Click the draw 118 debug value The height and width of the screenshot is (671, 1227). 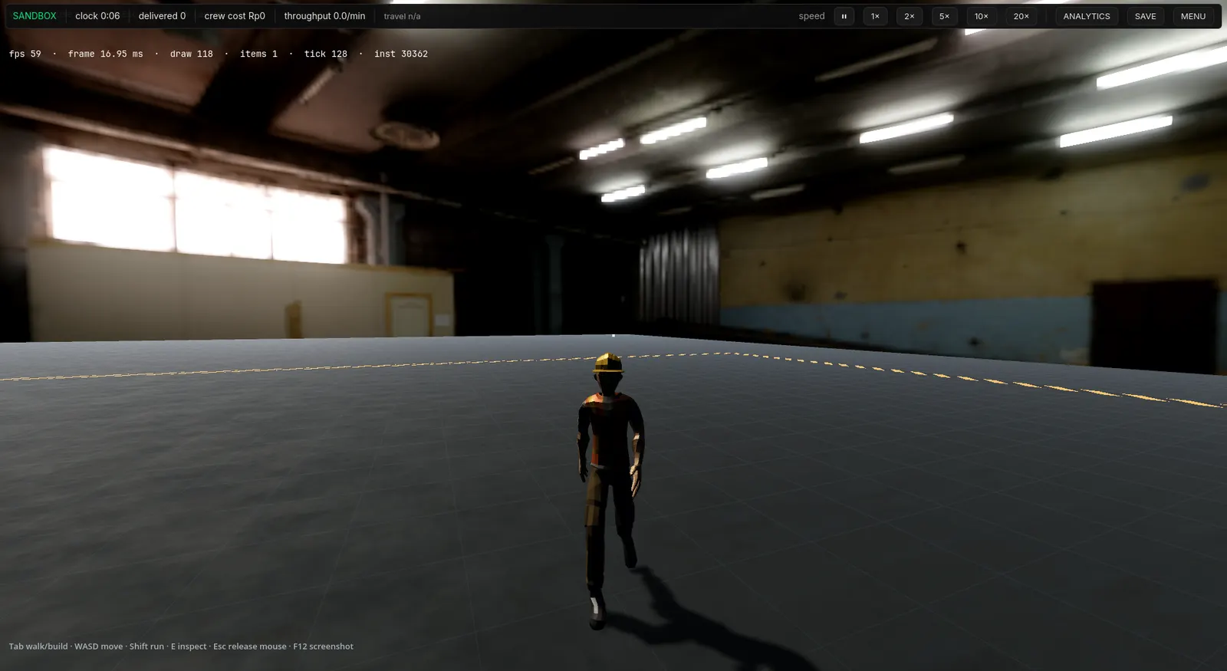coord(192,54)
